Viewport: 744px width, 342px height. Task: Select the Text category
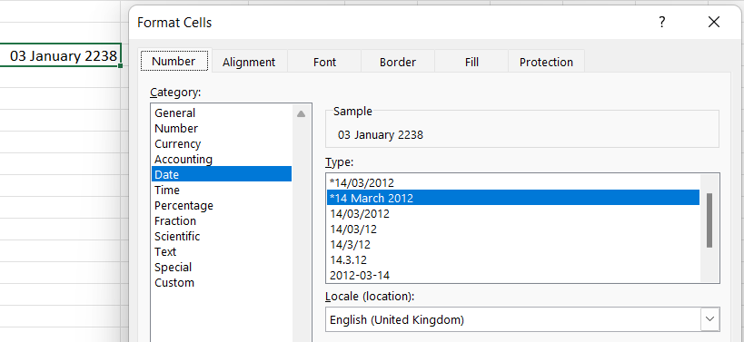coord(222,251)
